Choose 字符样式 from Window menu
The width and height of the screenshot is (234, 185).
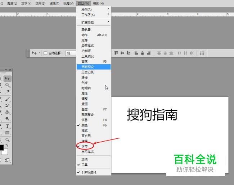tap(94, 152)
